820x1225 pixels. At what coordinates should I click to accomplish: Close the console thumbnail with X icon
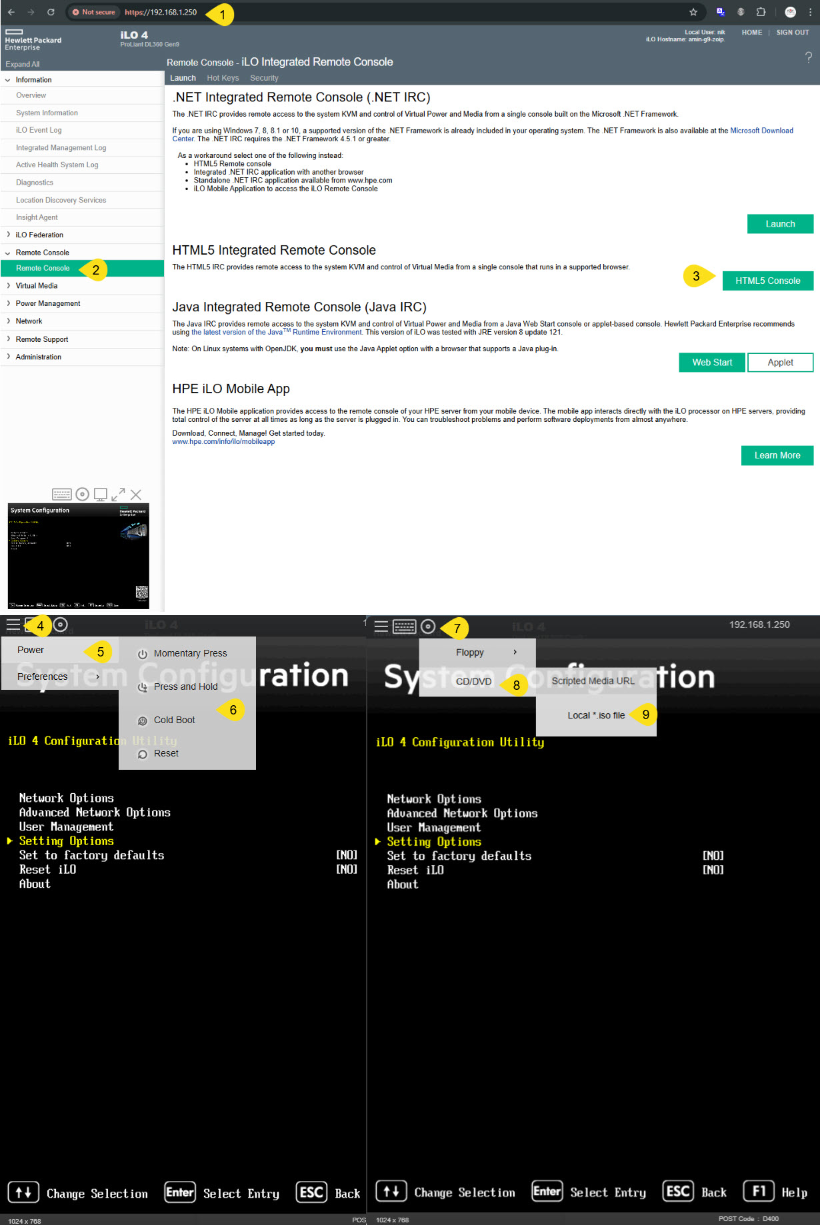click(x=136, y=495)
